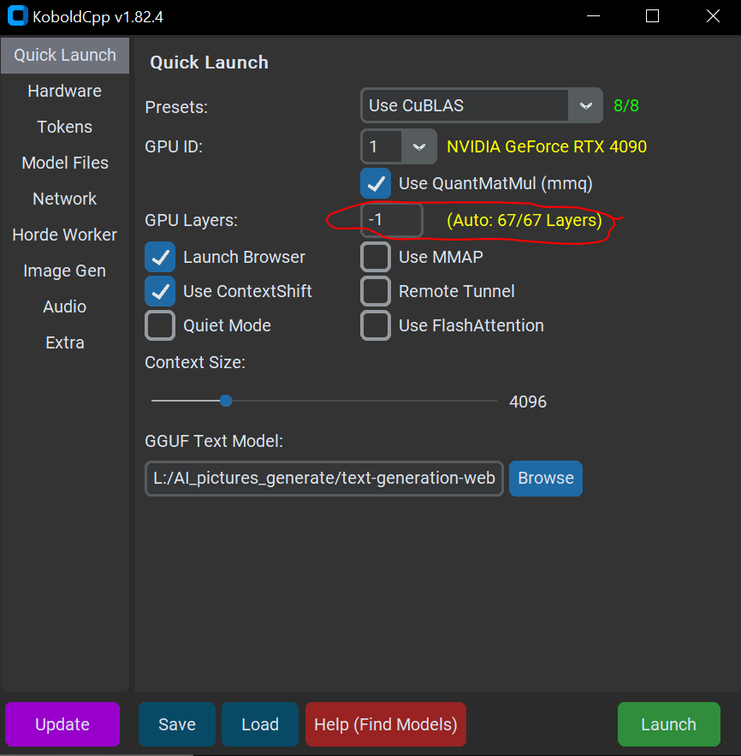Screen dimensions: 741x756
Task: Browse for a GGUF text model
Action: [546, 479]
